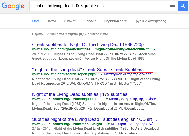Viewport: 189px width, 136px height.
Task: Open the on-screen keyboard icon
Action: (172, 6)
